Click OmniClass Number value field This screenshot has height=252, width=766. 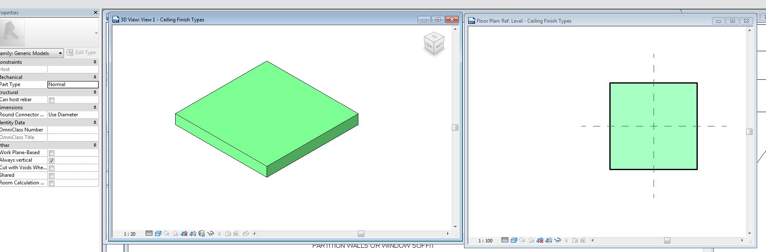coord(73,130)
